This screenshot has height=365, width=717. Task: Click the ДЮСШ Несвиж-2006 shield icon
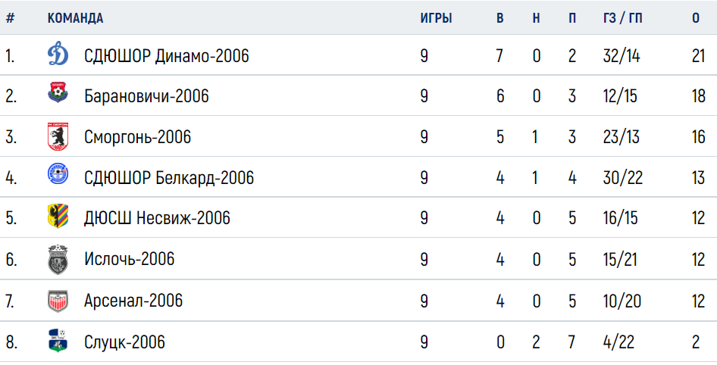coord(58,216)
